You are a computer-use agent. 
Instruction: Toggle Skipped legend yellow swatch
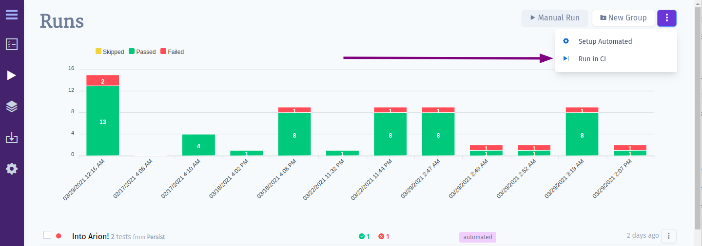click(98, 52)
